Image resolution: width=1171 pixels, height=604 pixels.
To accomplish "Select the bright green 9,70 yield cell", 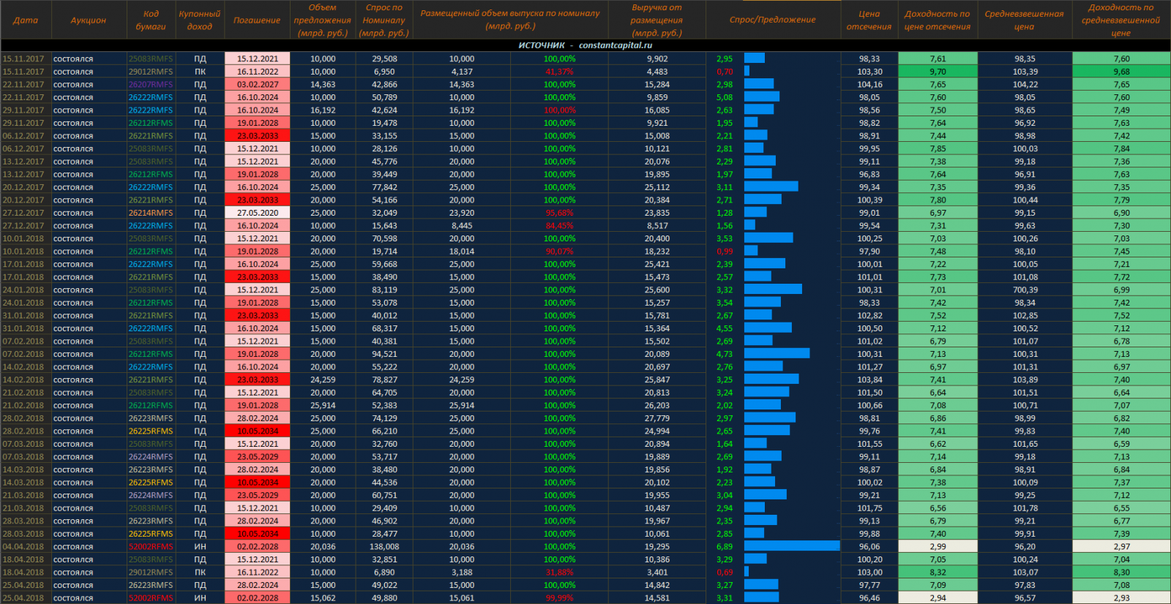I will pos(938,72).
